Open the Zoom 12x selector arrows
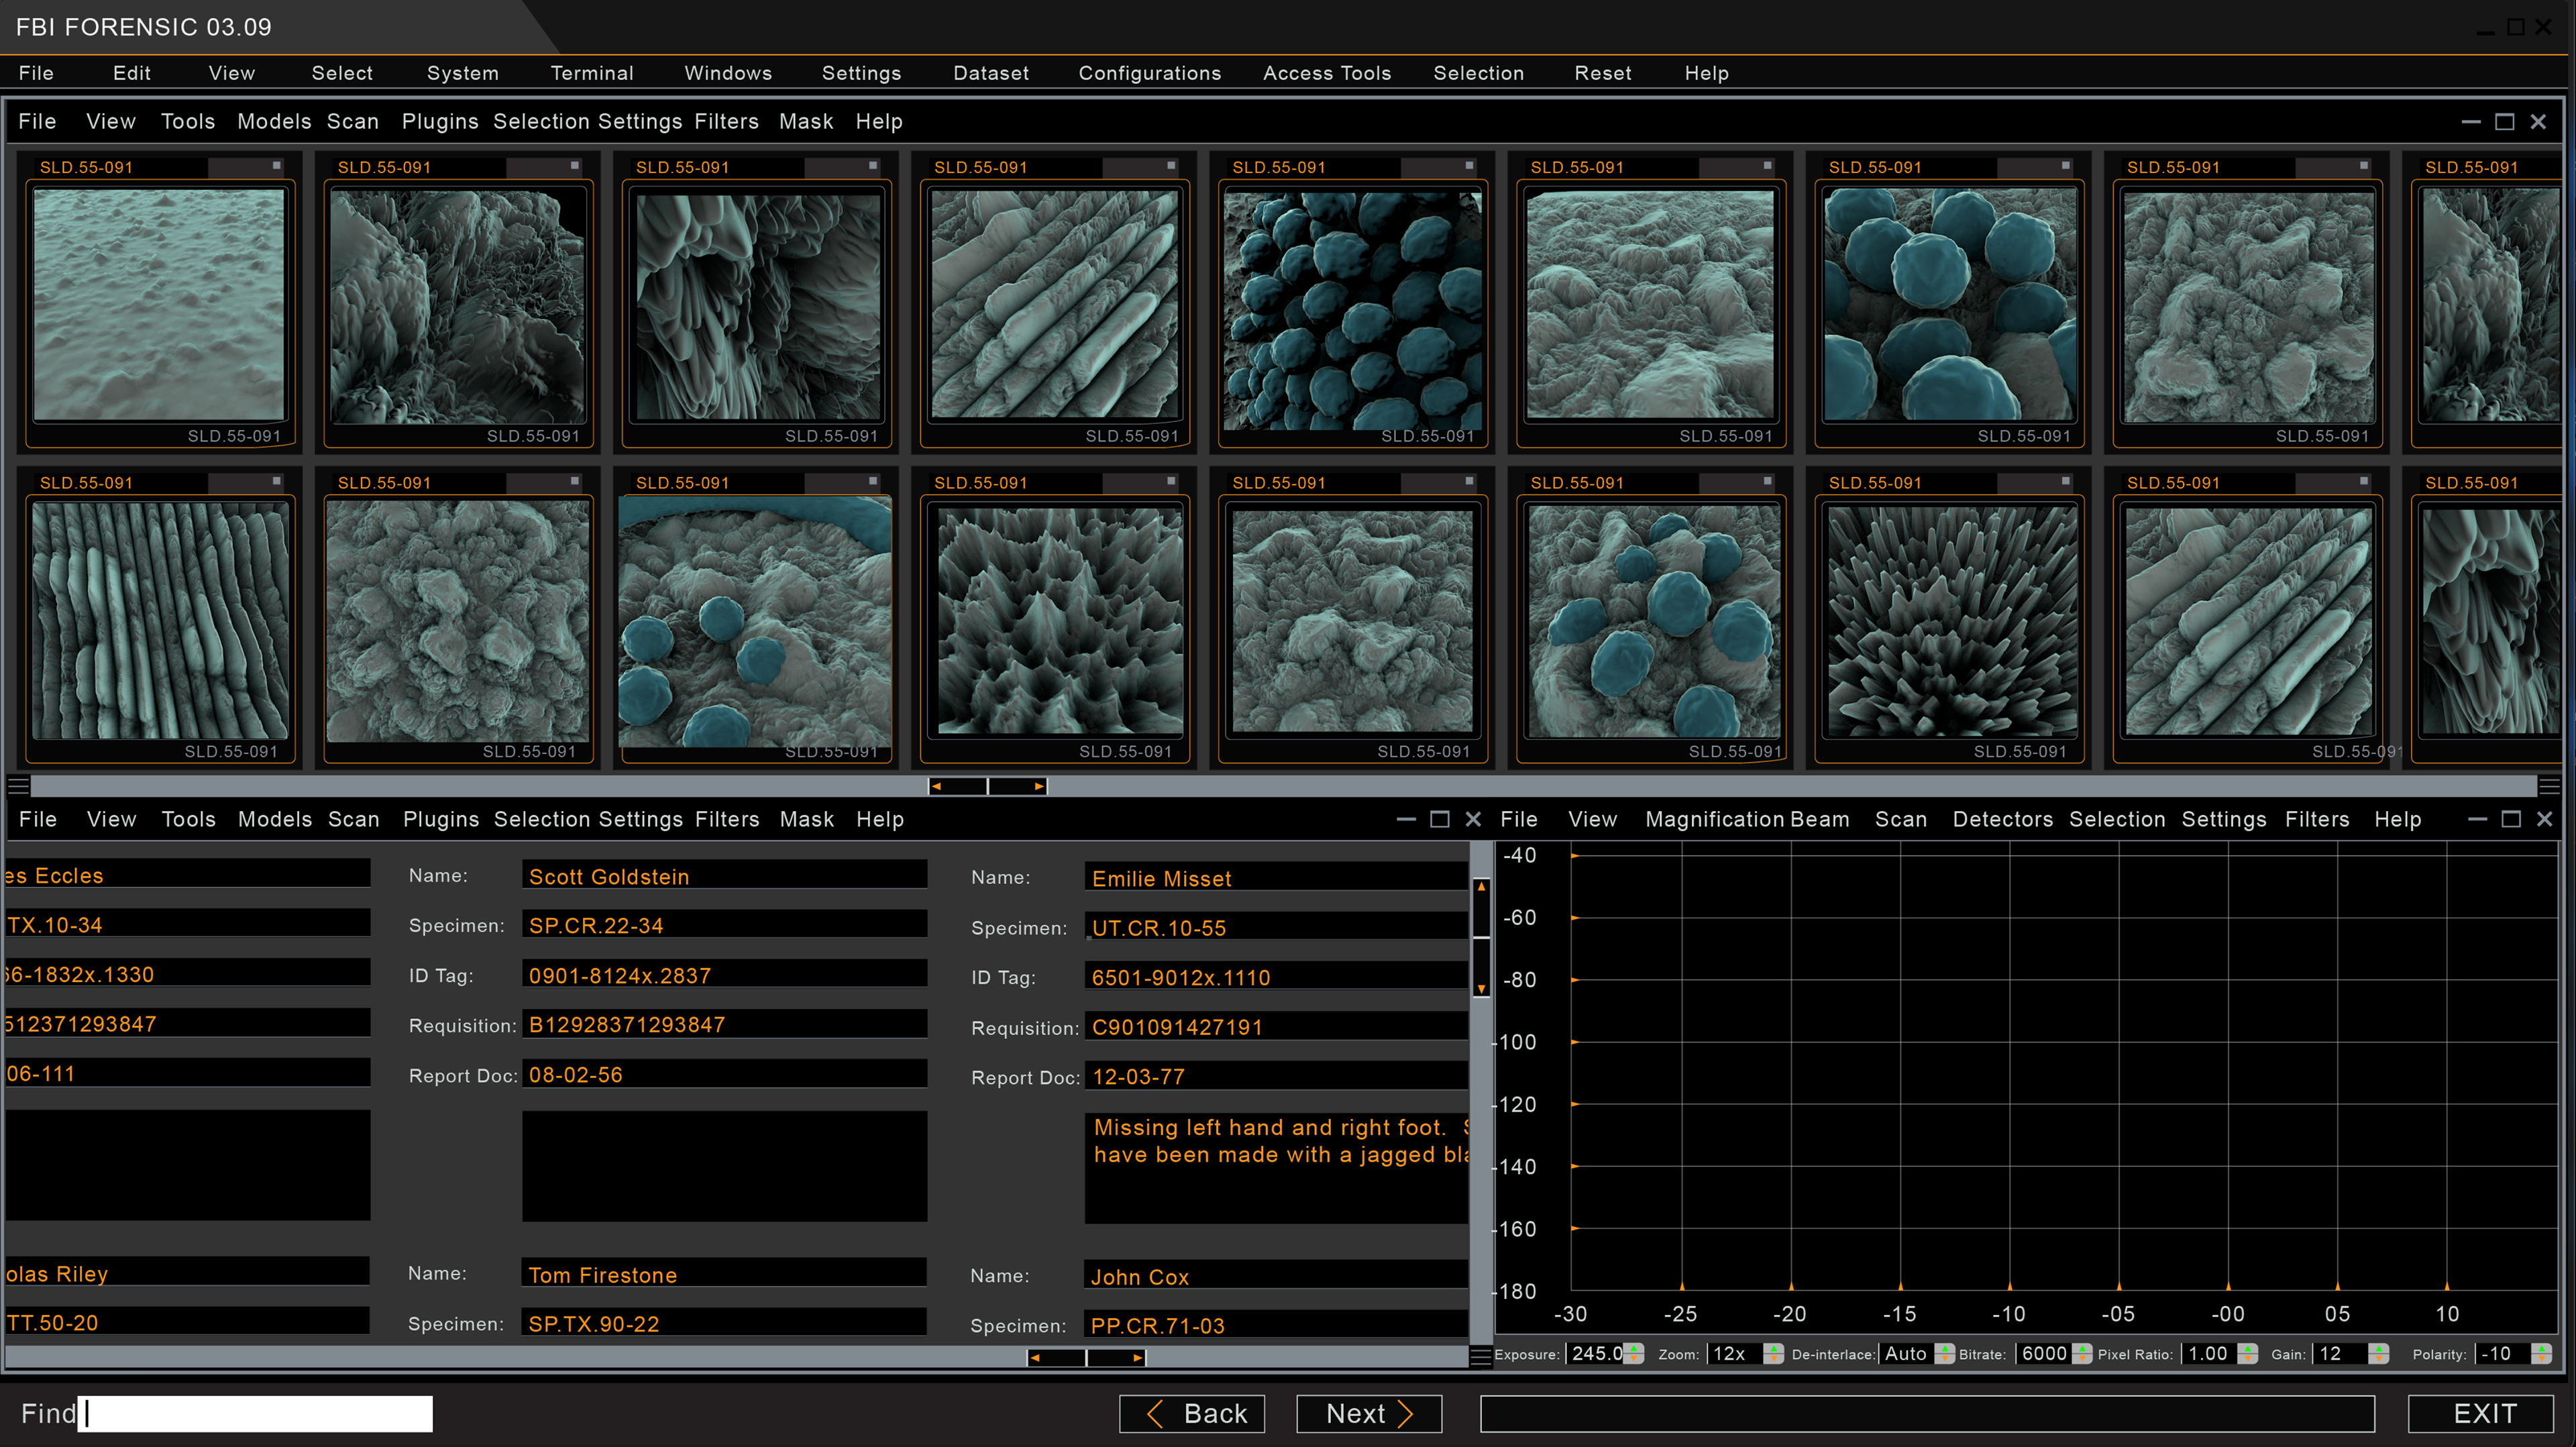 (x=1773, y=1354)
